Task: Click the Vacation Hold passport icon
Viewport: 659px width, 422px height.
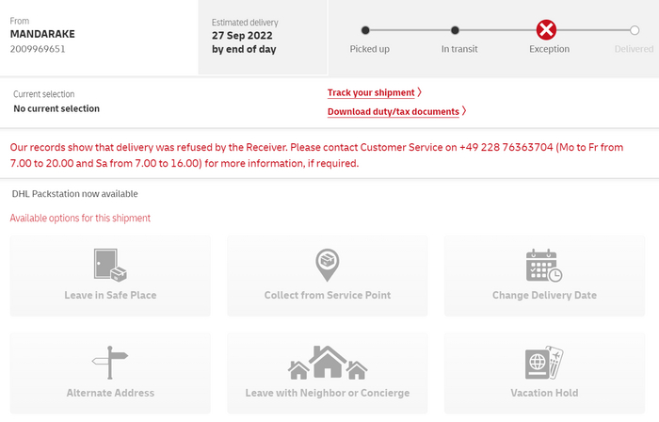Action: [544, 363]
